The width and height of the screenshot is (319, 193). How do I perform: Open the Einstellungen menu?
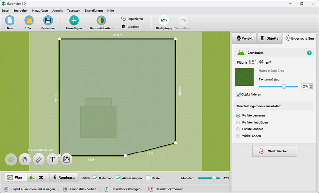pos(94,10)
